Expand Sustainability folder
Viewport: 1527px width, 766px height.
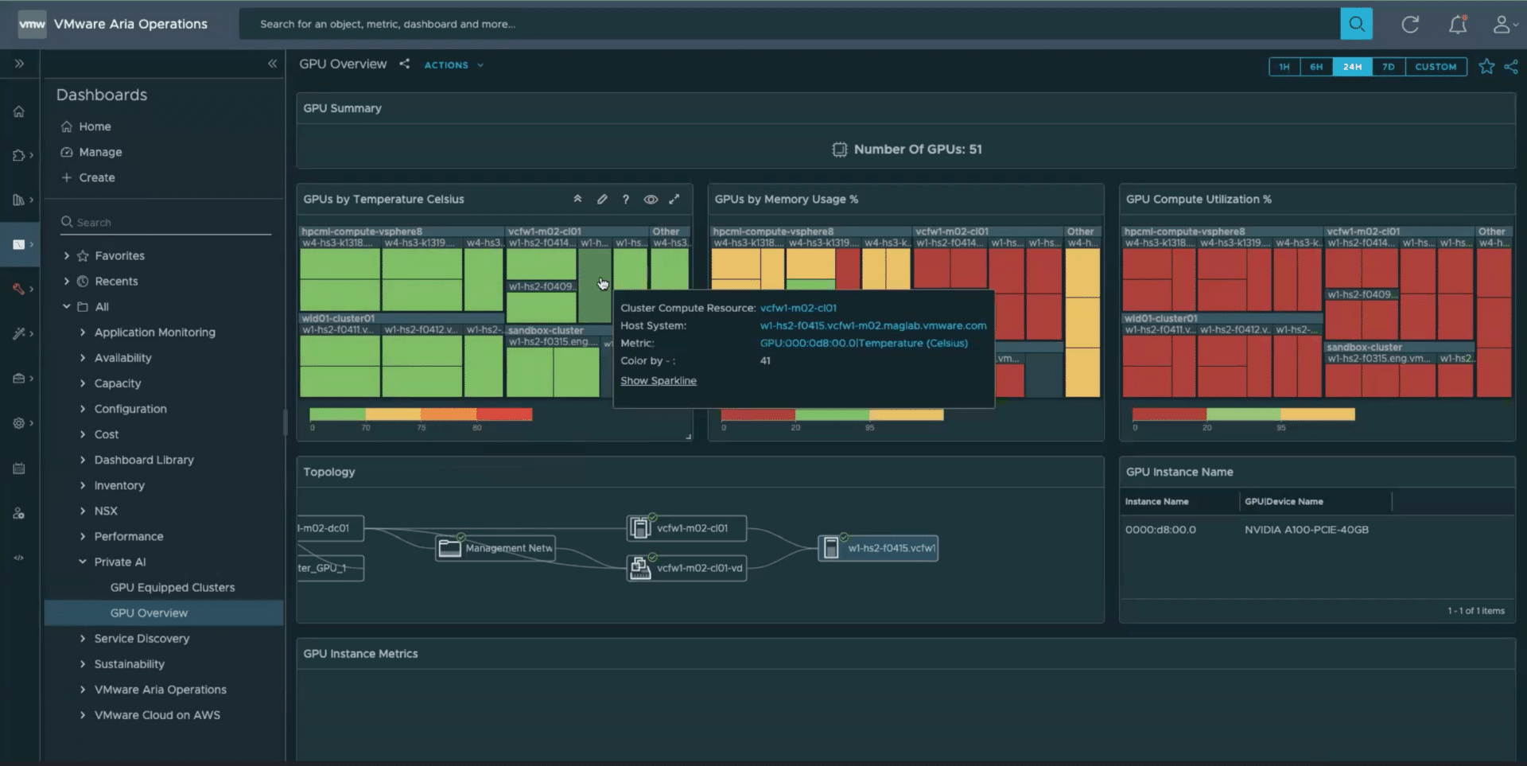pyautogui.click(x=83, y=663)
